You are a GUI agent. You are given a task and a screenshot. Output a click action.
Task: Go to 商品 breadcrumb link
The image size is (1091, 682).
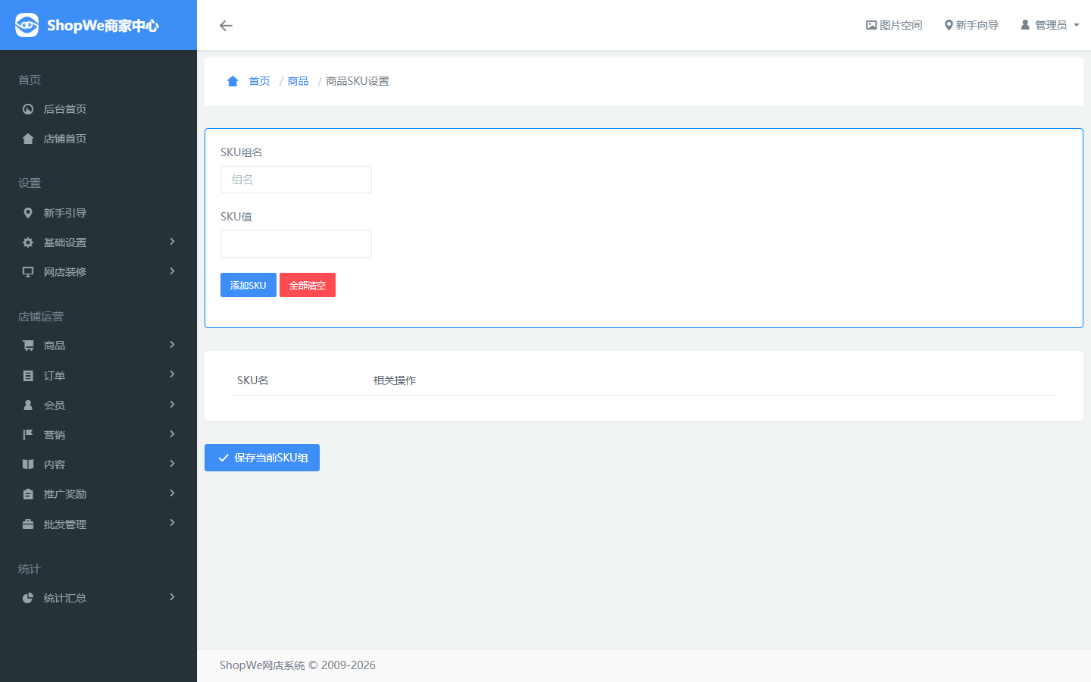point(298,81)
